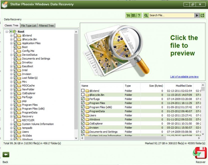
Task: Open help via question mark icon
Action: point(139,15)
